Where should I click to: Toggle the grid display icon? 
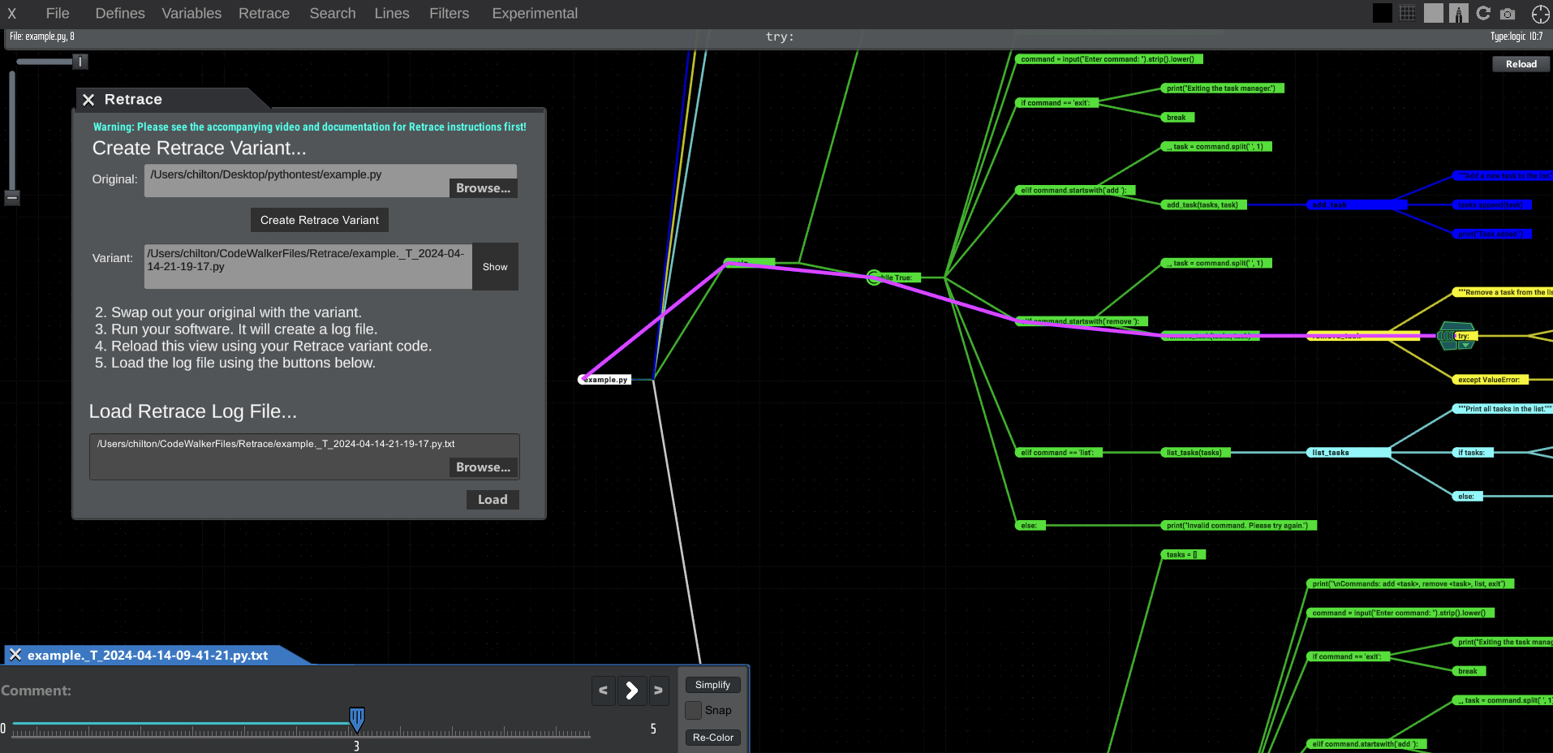coord(1408,13)
